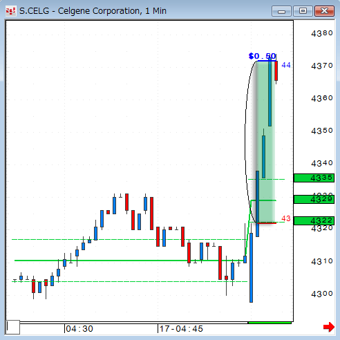Screen dimensions: 340x340
Task: Click the red short line at 4322
Action: (267, 223)
